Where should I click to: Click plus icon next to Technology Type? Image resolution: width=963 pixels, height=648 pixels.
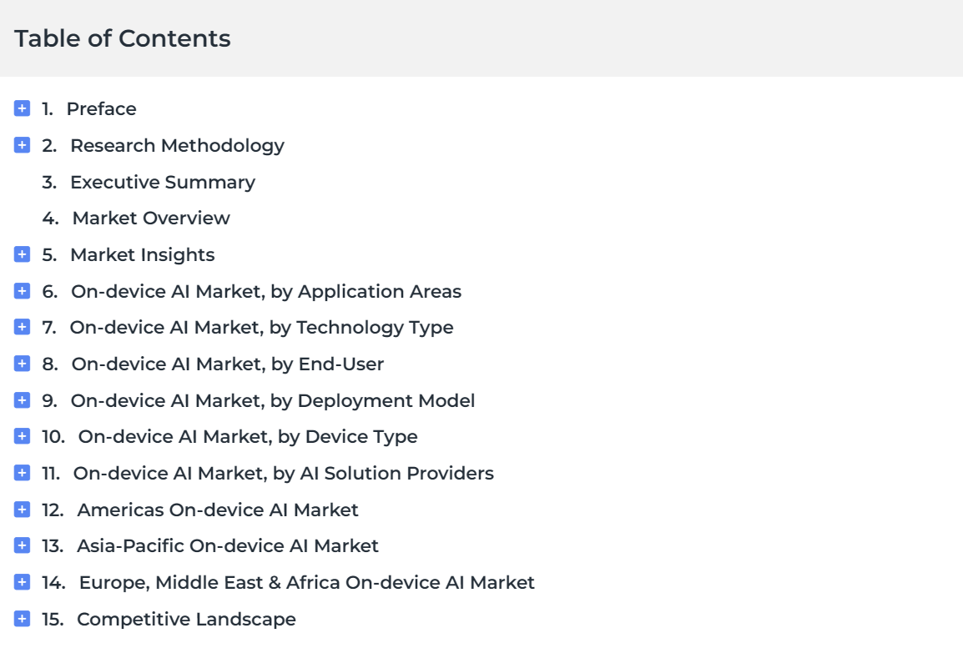click(x=23, y=327)
